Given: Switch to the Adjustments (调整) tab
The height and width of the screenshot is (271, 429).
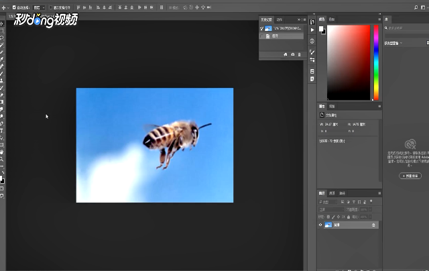Looking at the screenshot, I should [332, 106].
